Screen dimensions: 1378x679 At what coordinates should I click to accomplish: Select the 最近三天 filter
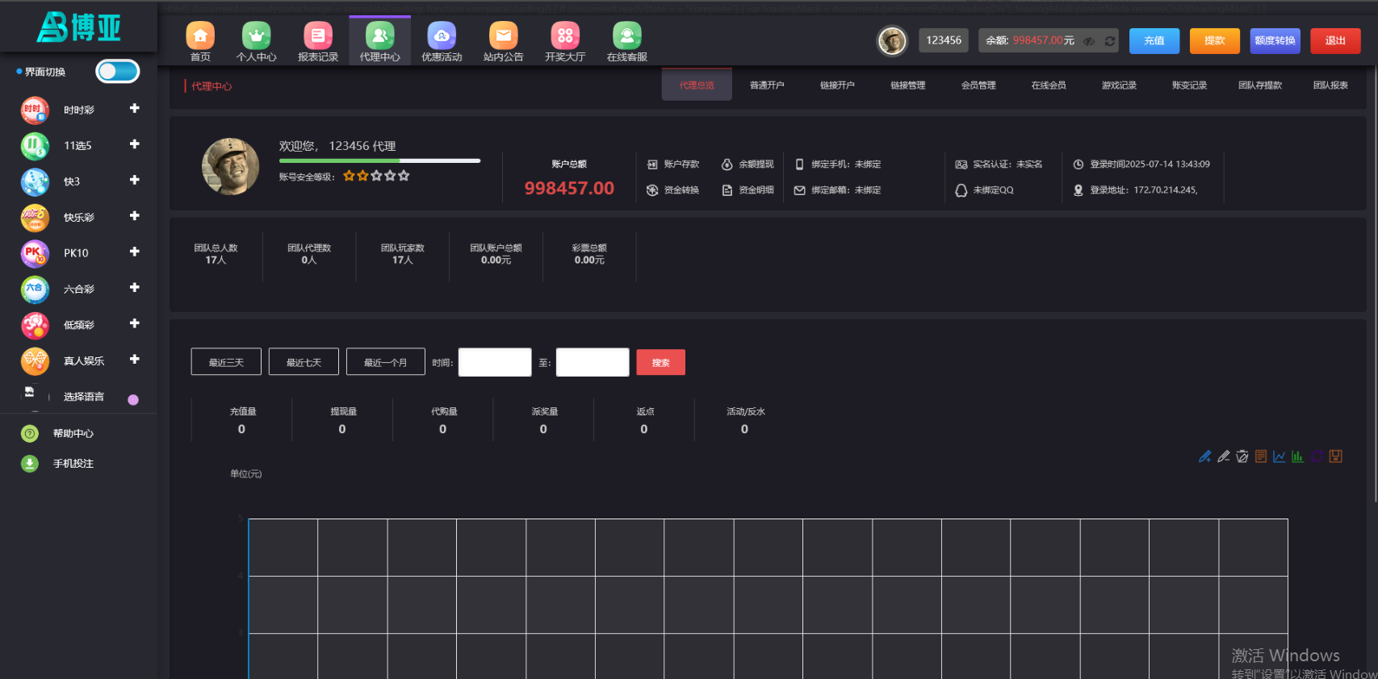(x=226, y=362)
